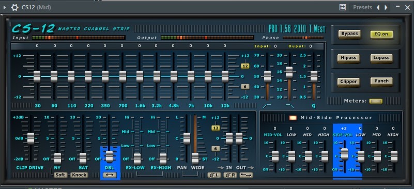Click the PAN fader handle
The height and width of the screenshot is (189, 414).
click(187, 138)
